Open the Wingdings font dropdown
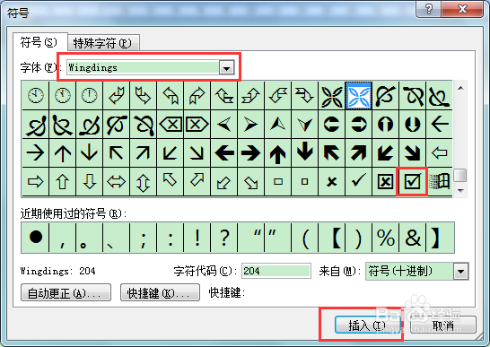Viewport: 490px width, 347px height. (x=226, y=67)
